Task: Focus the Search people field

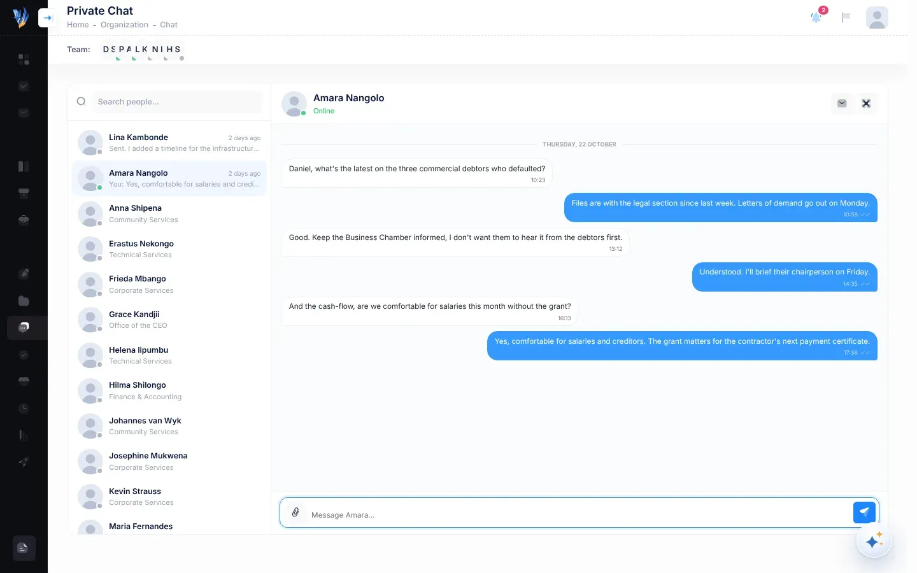Action: coord(178,102)
